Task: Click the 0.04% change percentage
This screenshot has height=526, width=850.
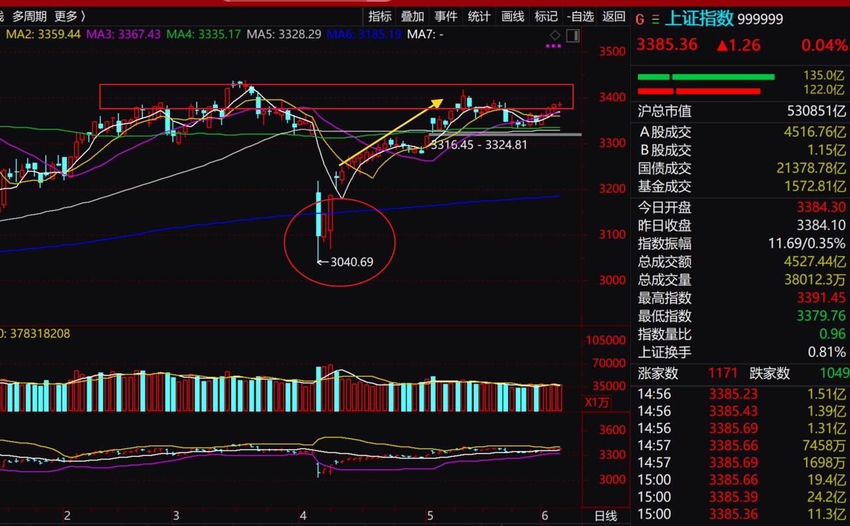Action: pos(825,45)
